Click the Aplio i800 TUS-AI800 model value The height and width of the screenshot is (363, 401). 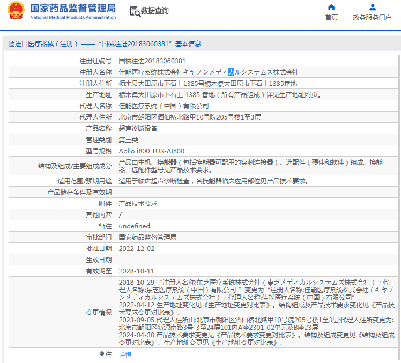point(151,151)
